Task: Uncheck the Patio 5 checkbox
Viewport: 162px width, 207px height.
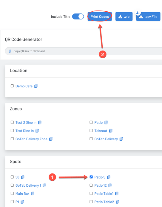Action: pos(91,177)
